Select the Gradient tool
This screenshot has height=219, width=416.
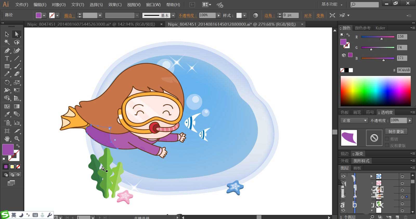coord(17,106)
